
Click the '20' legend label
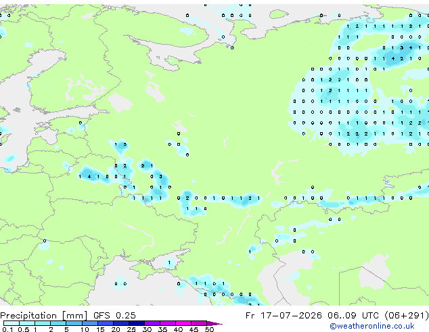(116, 329)
